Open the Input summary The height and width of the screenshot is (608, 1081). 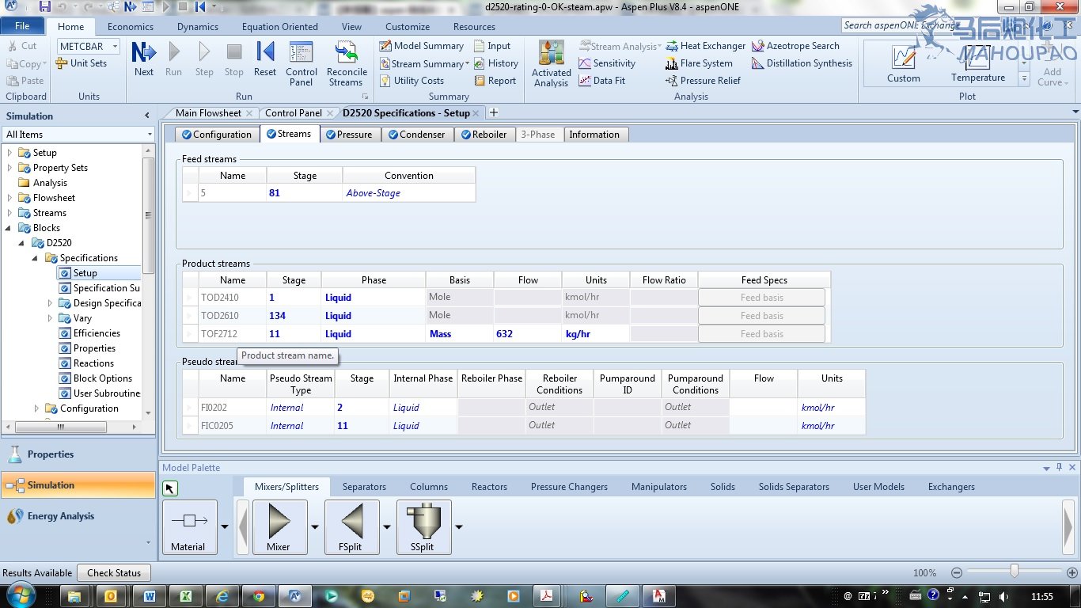(492, 46)
